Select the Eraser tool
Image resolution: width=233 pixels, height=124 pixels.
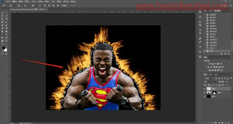2,28
